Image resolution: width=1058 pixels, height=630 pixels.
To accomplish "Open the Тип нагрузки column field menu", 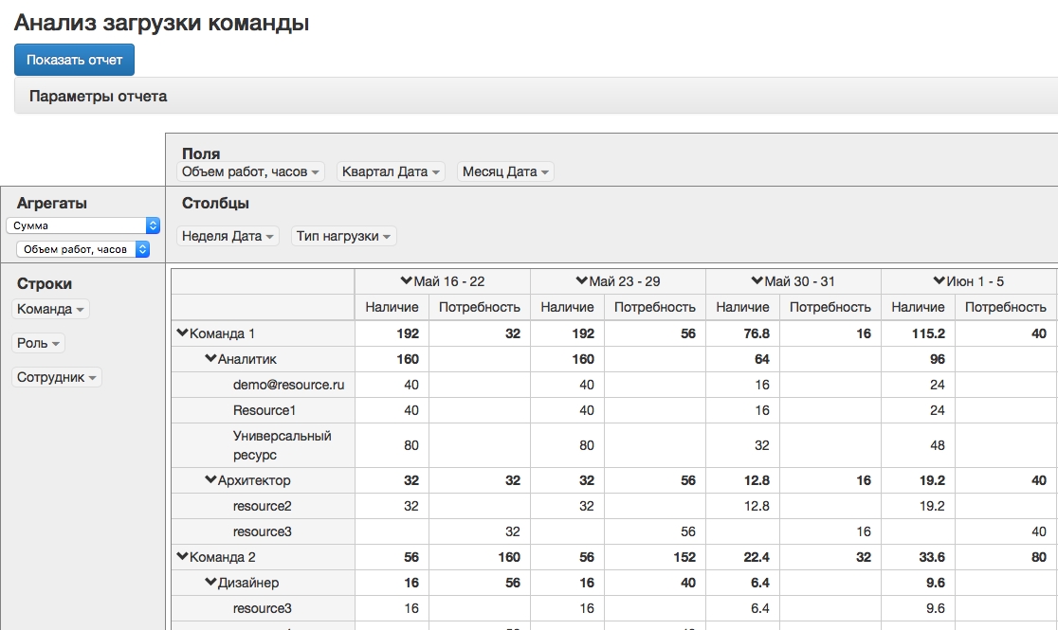I will (x=343, y=236).
